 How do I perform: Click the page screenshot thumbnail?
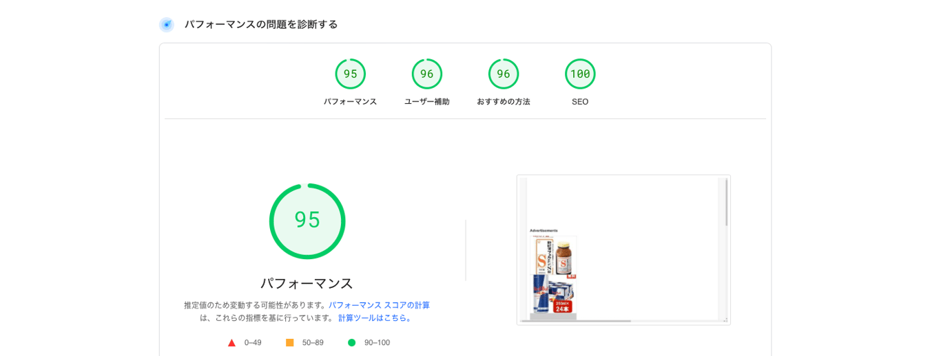point(623,249)
